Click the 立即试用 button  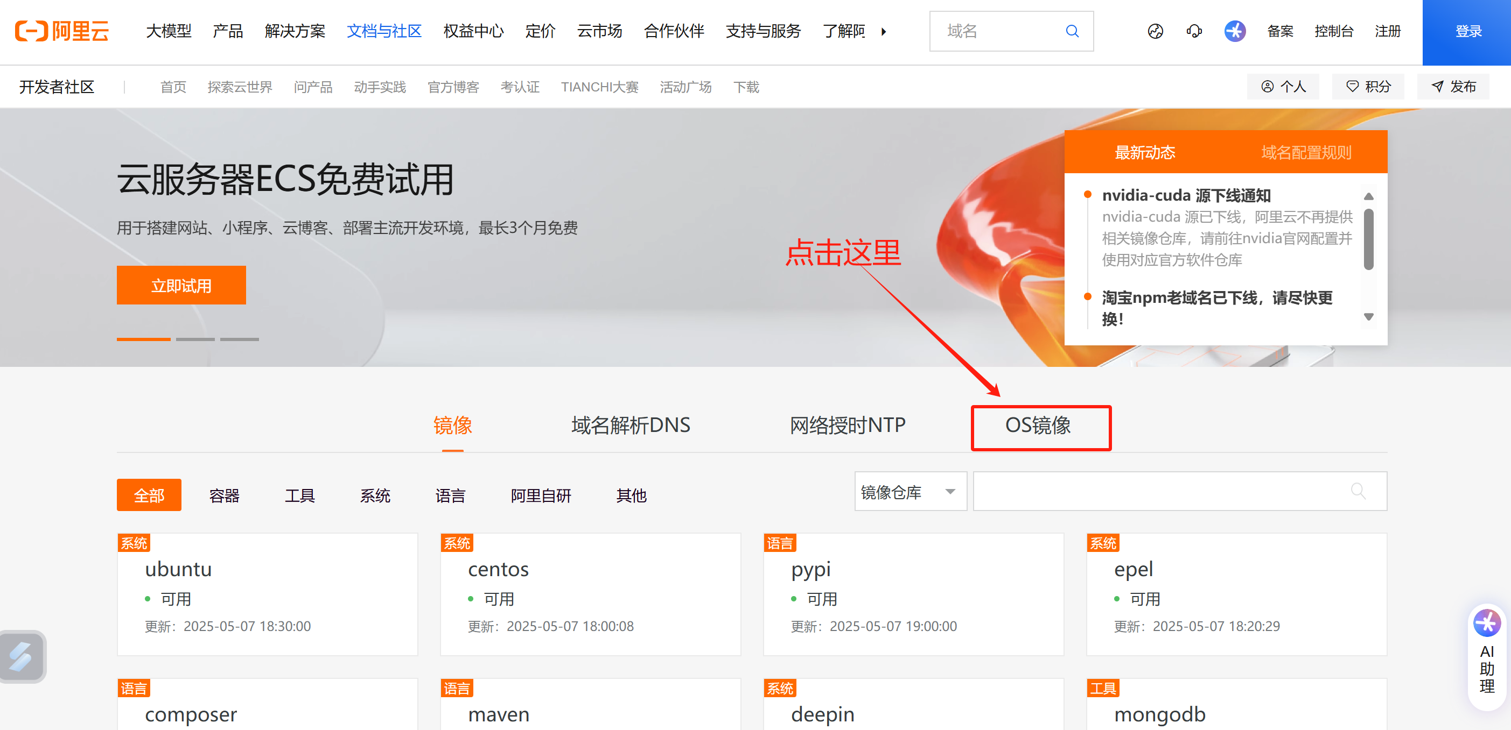(x=181, y=285)
